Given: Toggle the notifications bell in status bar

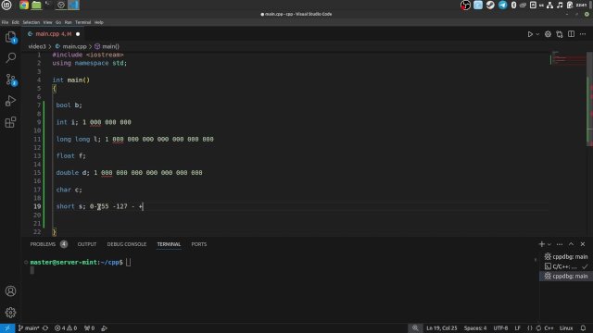Looking at the screenshot, I should click(x=583, y=328).
